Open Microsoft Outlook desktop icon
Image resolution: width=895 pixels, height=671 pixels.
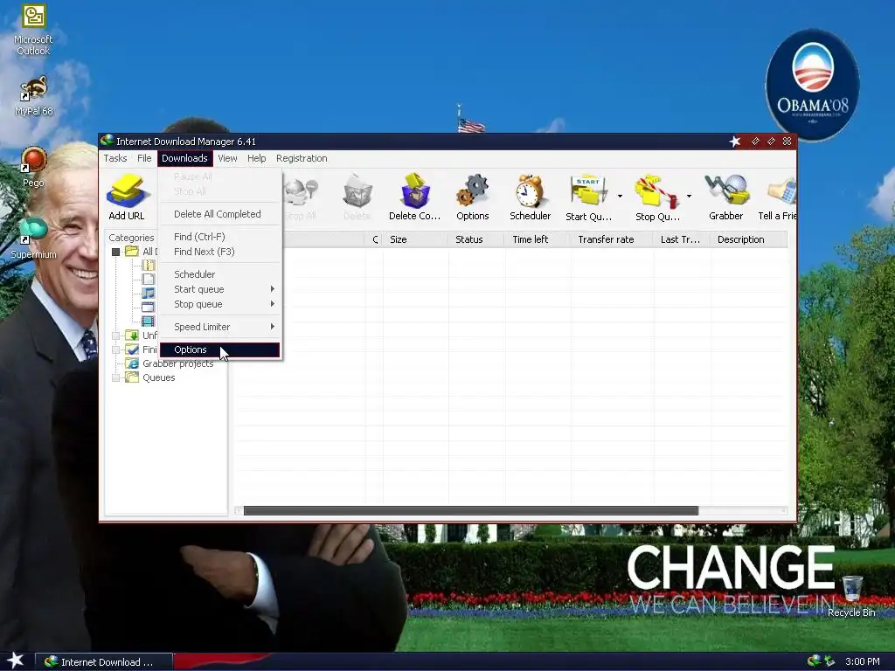[x=33, y=30]
